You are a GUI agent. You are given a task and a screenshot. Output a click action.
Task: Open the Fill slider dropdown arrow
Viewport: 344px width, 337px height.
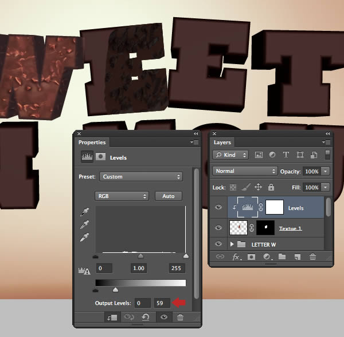click(x=326, y=187)
